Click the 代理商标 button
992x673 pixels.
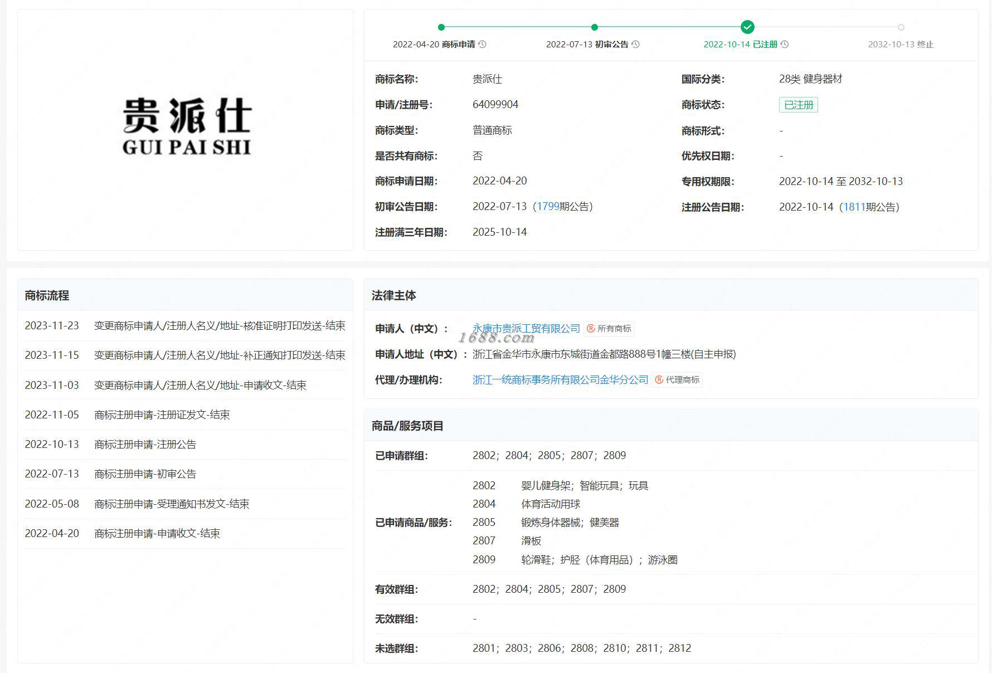point(677,380)
